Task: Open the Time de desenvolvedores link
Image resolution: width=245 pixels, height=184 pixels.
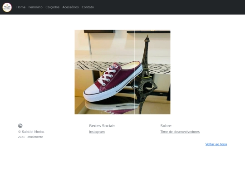Action: tap(180, 132)
